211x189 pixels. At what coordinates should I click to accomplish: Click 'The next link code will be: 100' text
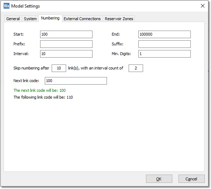40,90
